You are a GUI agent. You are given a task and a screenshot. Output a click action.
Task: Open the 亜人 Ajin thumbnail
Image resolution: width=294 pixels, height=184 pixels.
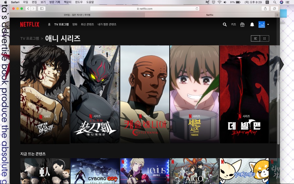tap(45, 171)
